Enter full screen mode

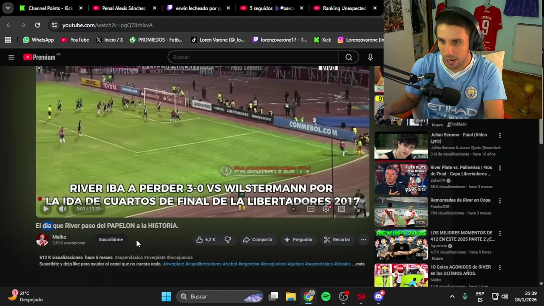tap(357, 209)
